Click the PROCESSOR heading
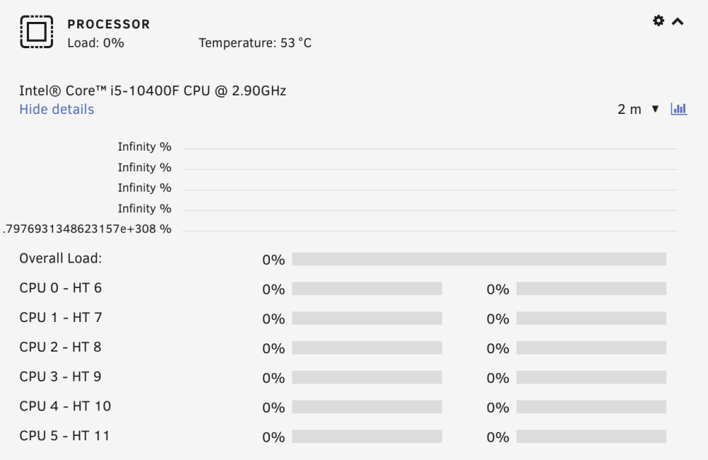Viewport: 708px width, 460px height. pos(108,24)
